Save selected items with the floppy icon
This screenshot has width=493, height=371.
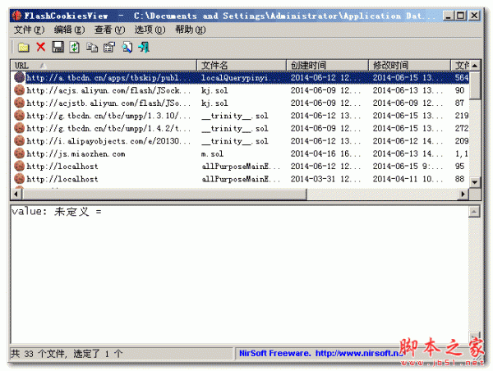tap(58, 47)
